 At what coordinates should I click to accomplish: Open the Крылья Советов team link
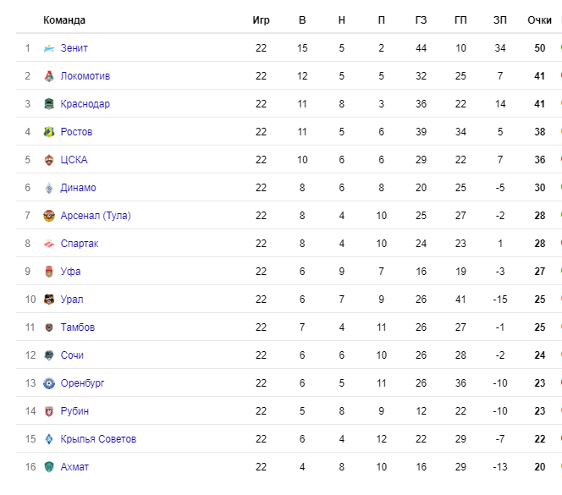[x=98, y=439]
